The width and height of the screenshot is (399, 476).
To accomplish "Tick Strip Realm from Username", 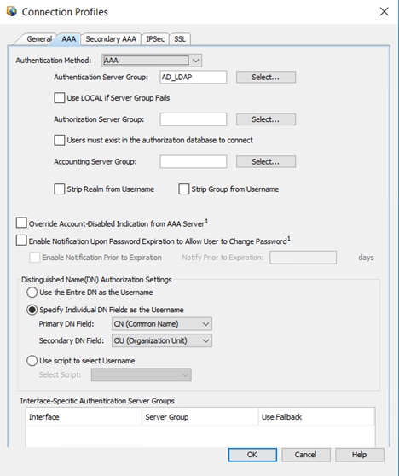I will 59,189.
